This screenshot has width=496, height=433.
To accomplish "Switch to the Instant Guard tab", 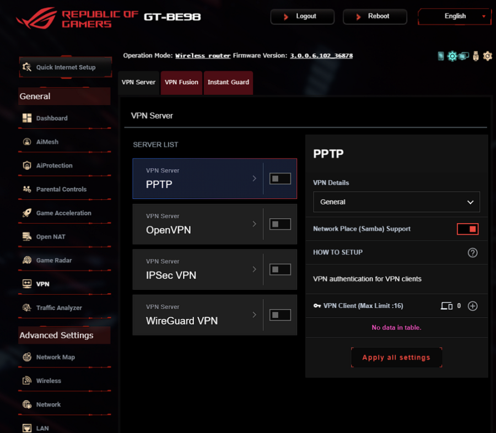I will (228, 83).
